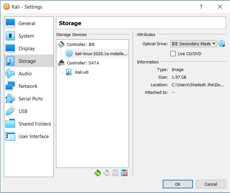The image size is (230, 193).
Task: Open the Optical Drive port dropdown
Action: click(x=194, y=44)
